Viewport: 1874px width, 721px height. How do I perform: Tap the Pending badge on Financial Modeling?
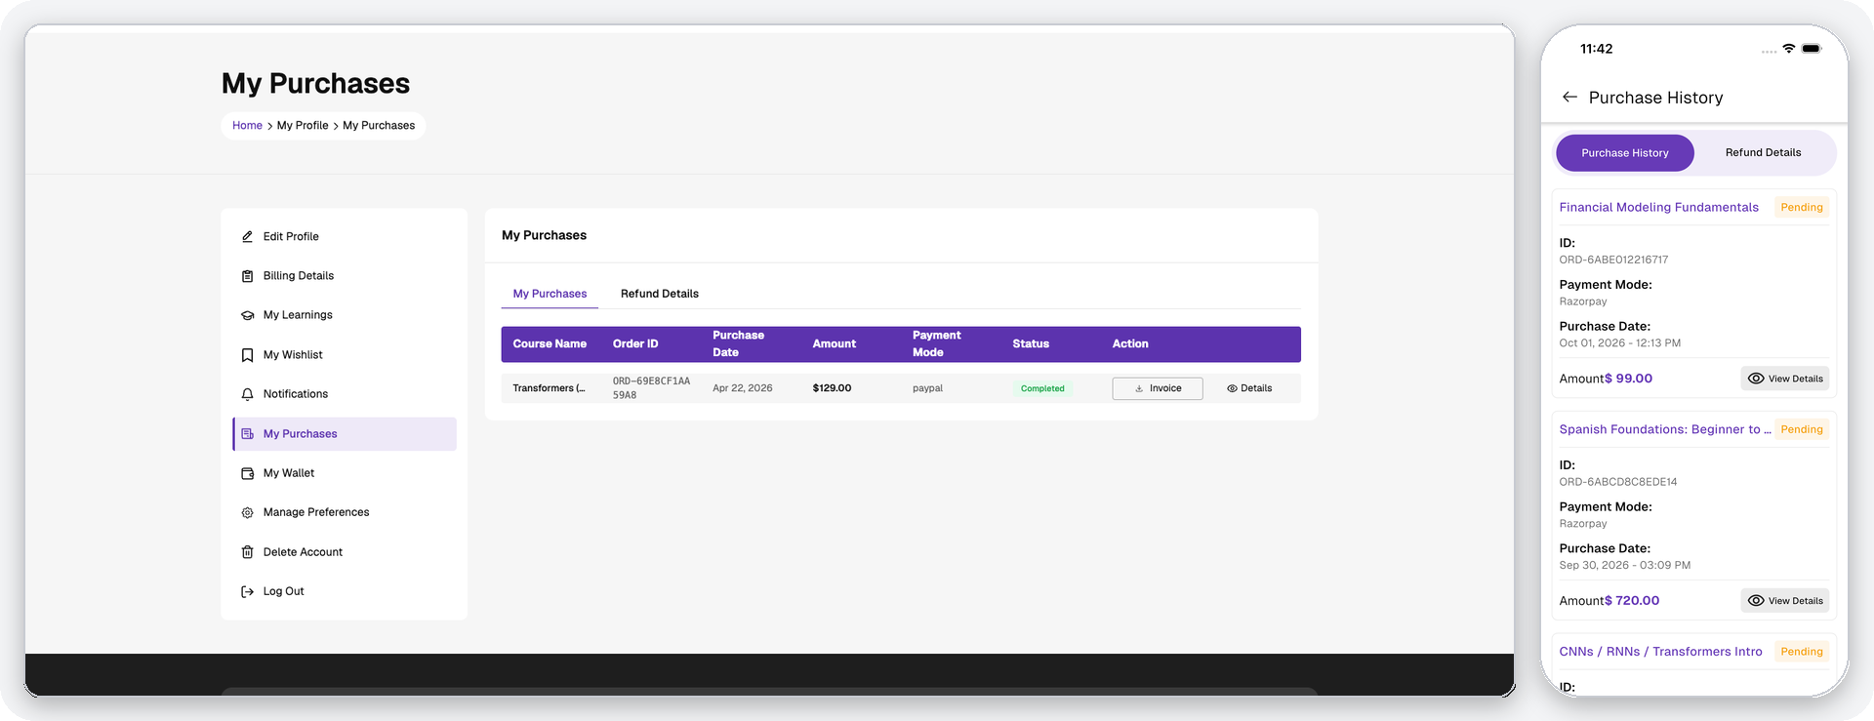click(1802, 208)
